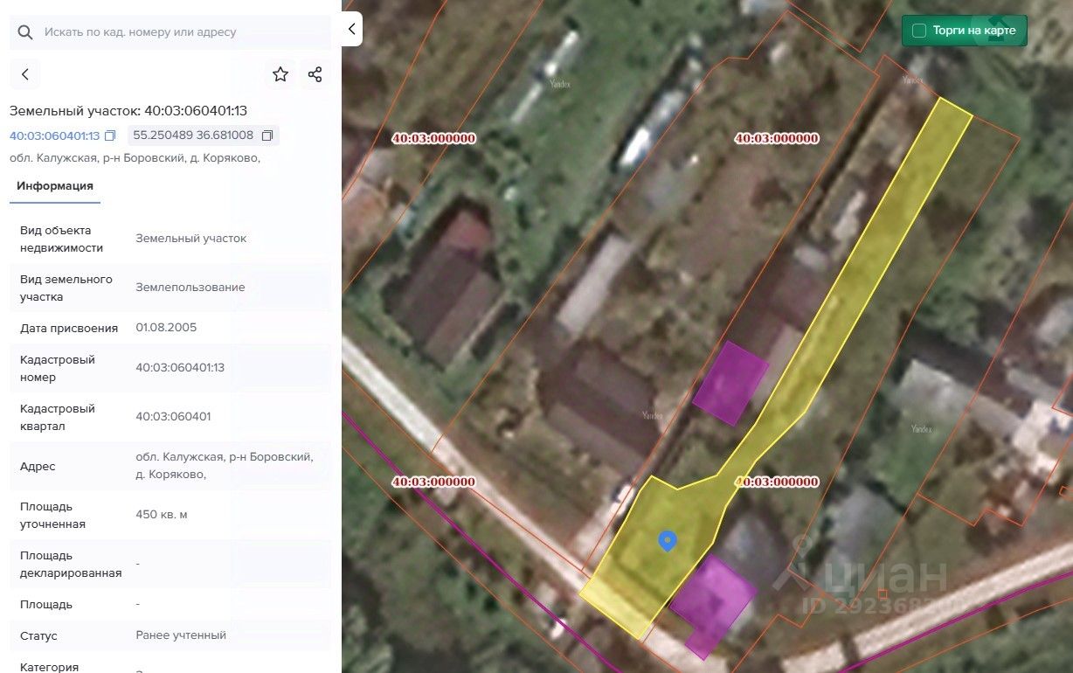
Task: Click the Дата присвоения row label
Action: [x=69, y=329]
